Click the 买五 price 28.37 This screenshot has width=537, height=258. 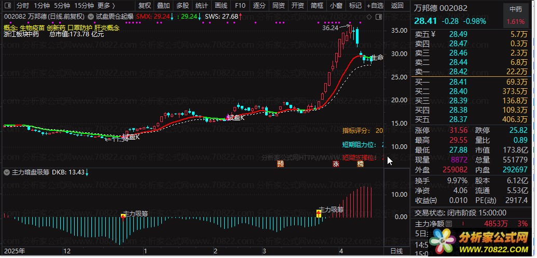[458, 119]
